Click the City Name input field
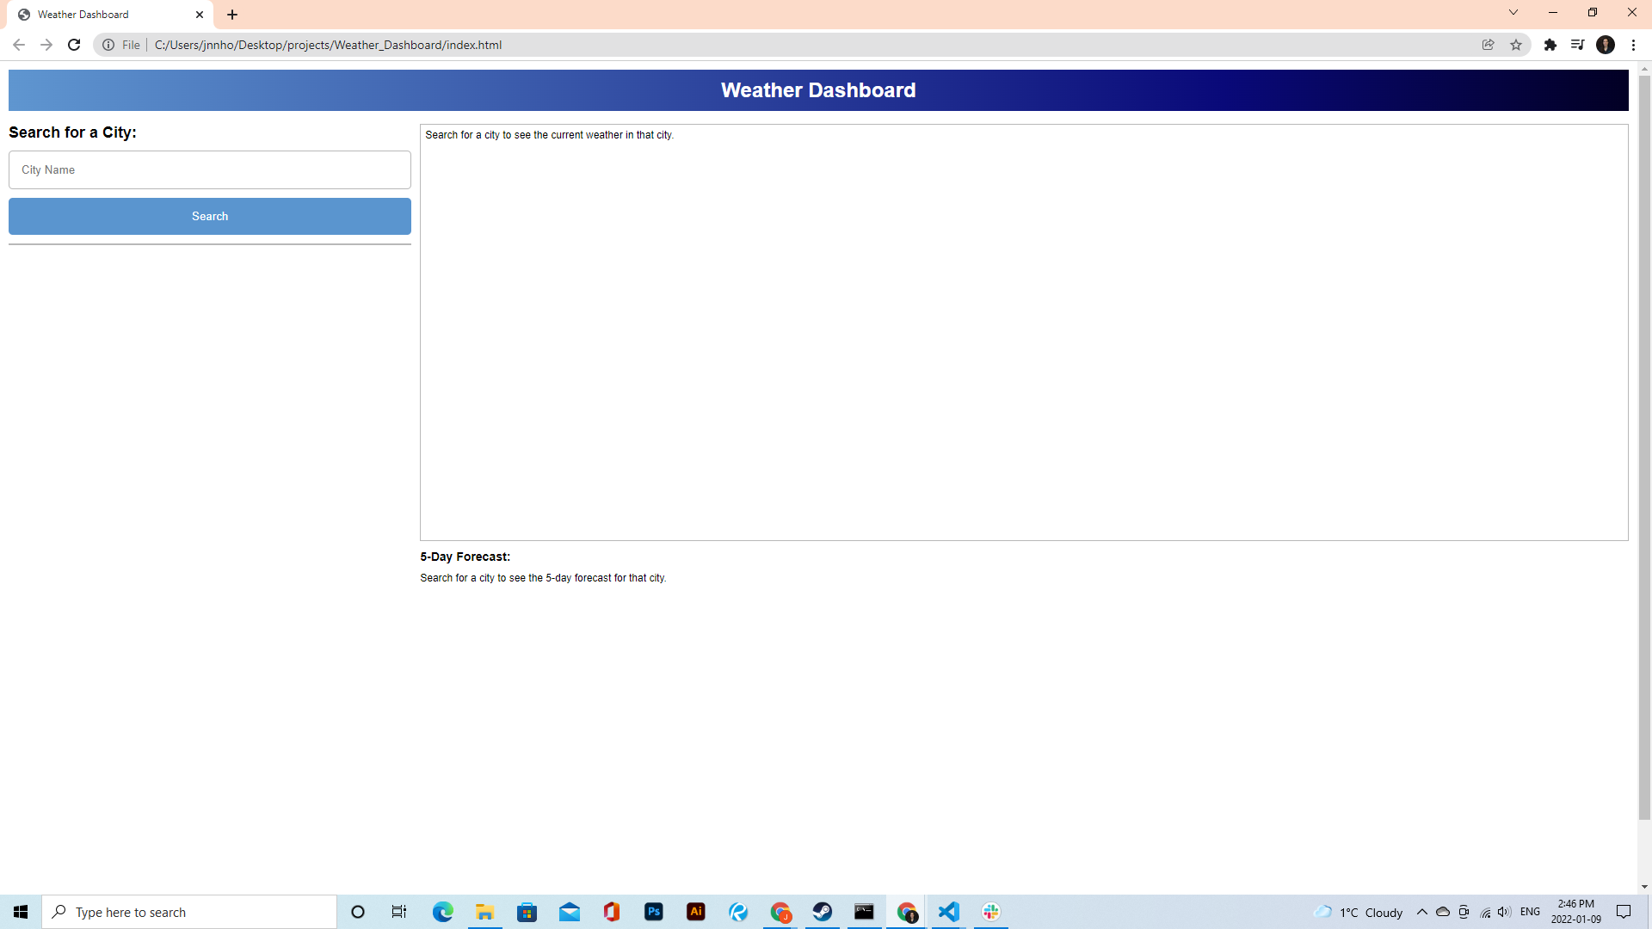 pyautogui.click(x=209, y=169)
